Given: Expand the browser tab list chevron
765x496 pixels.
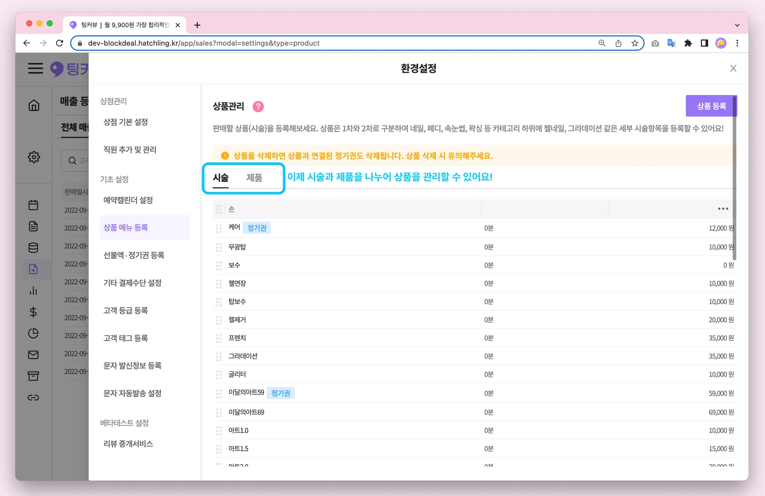Looking at the screenshot, I should pos(737,25).
